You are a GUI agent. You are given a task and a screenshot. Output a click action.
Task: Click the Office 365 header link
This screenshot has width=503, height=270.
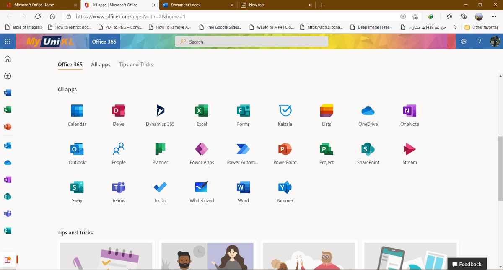[104, 42]
